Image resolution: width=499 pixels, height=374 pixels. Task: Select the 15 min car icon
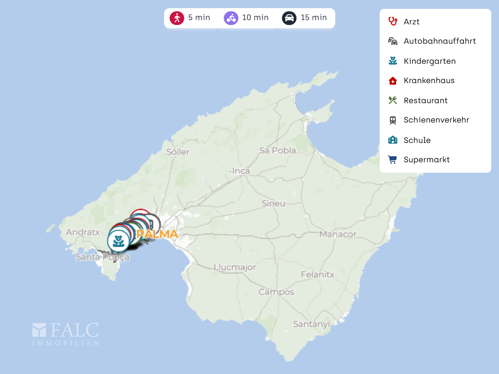click(x=289, y=18)
